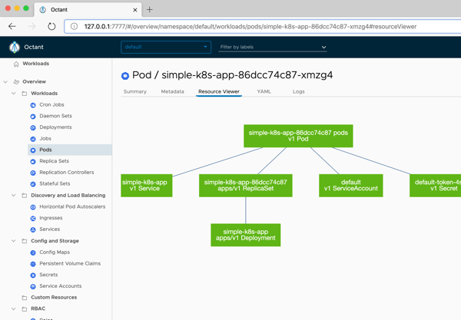Click the Cron Jobs sidebar icon

pos(33,105)
